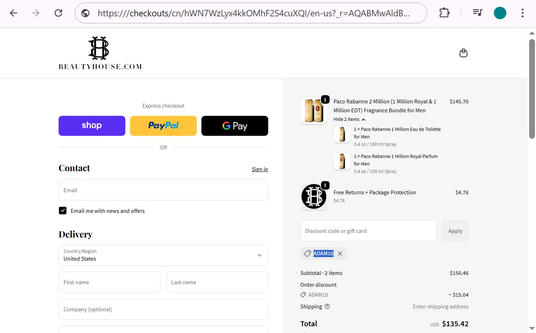Click the scrollbar up arrow

532,33
